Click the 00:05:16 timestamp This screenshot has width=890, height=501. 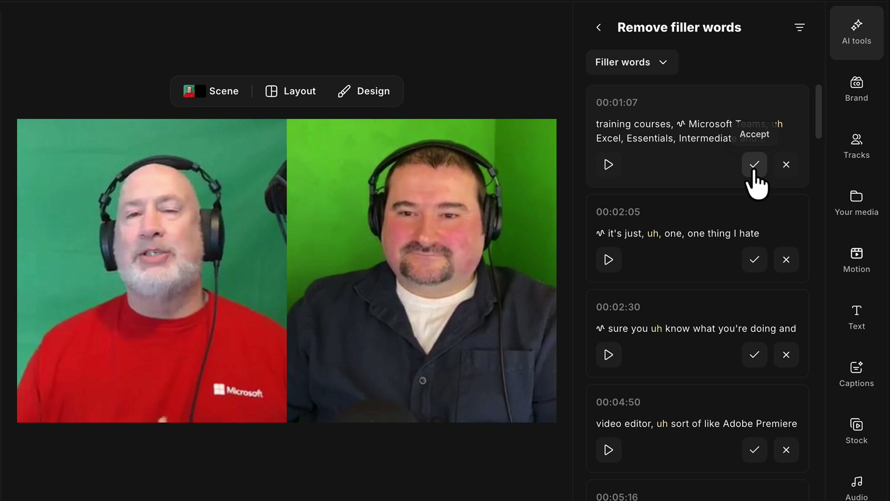[x=617, y=497]
